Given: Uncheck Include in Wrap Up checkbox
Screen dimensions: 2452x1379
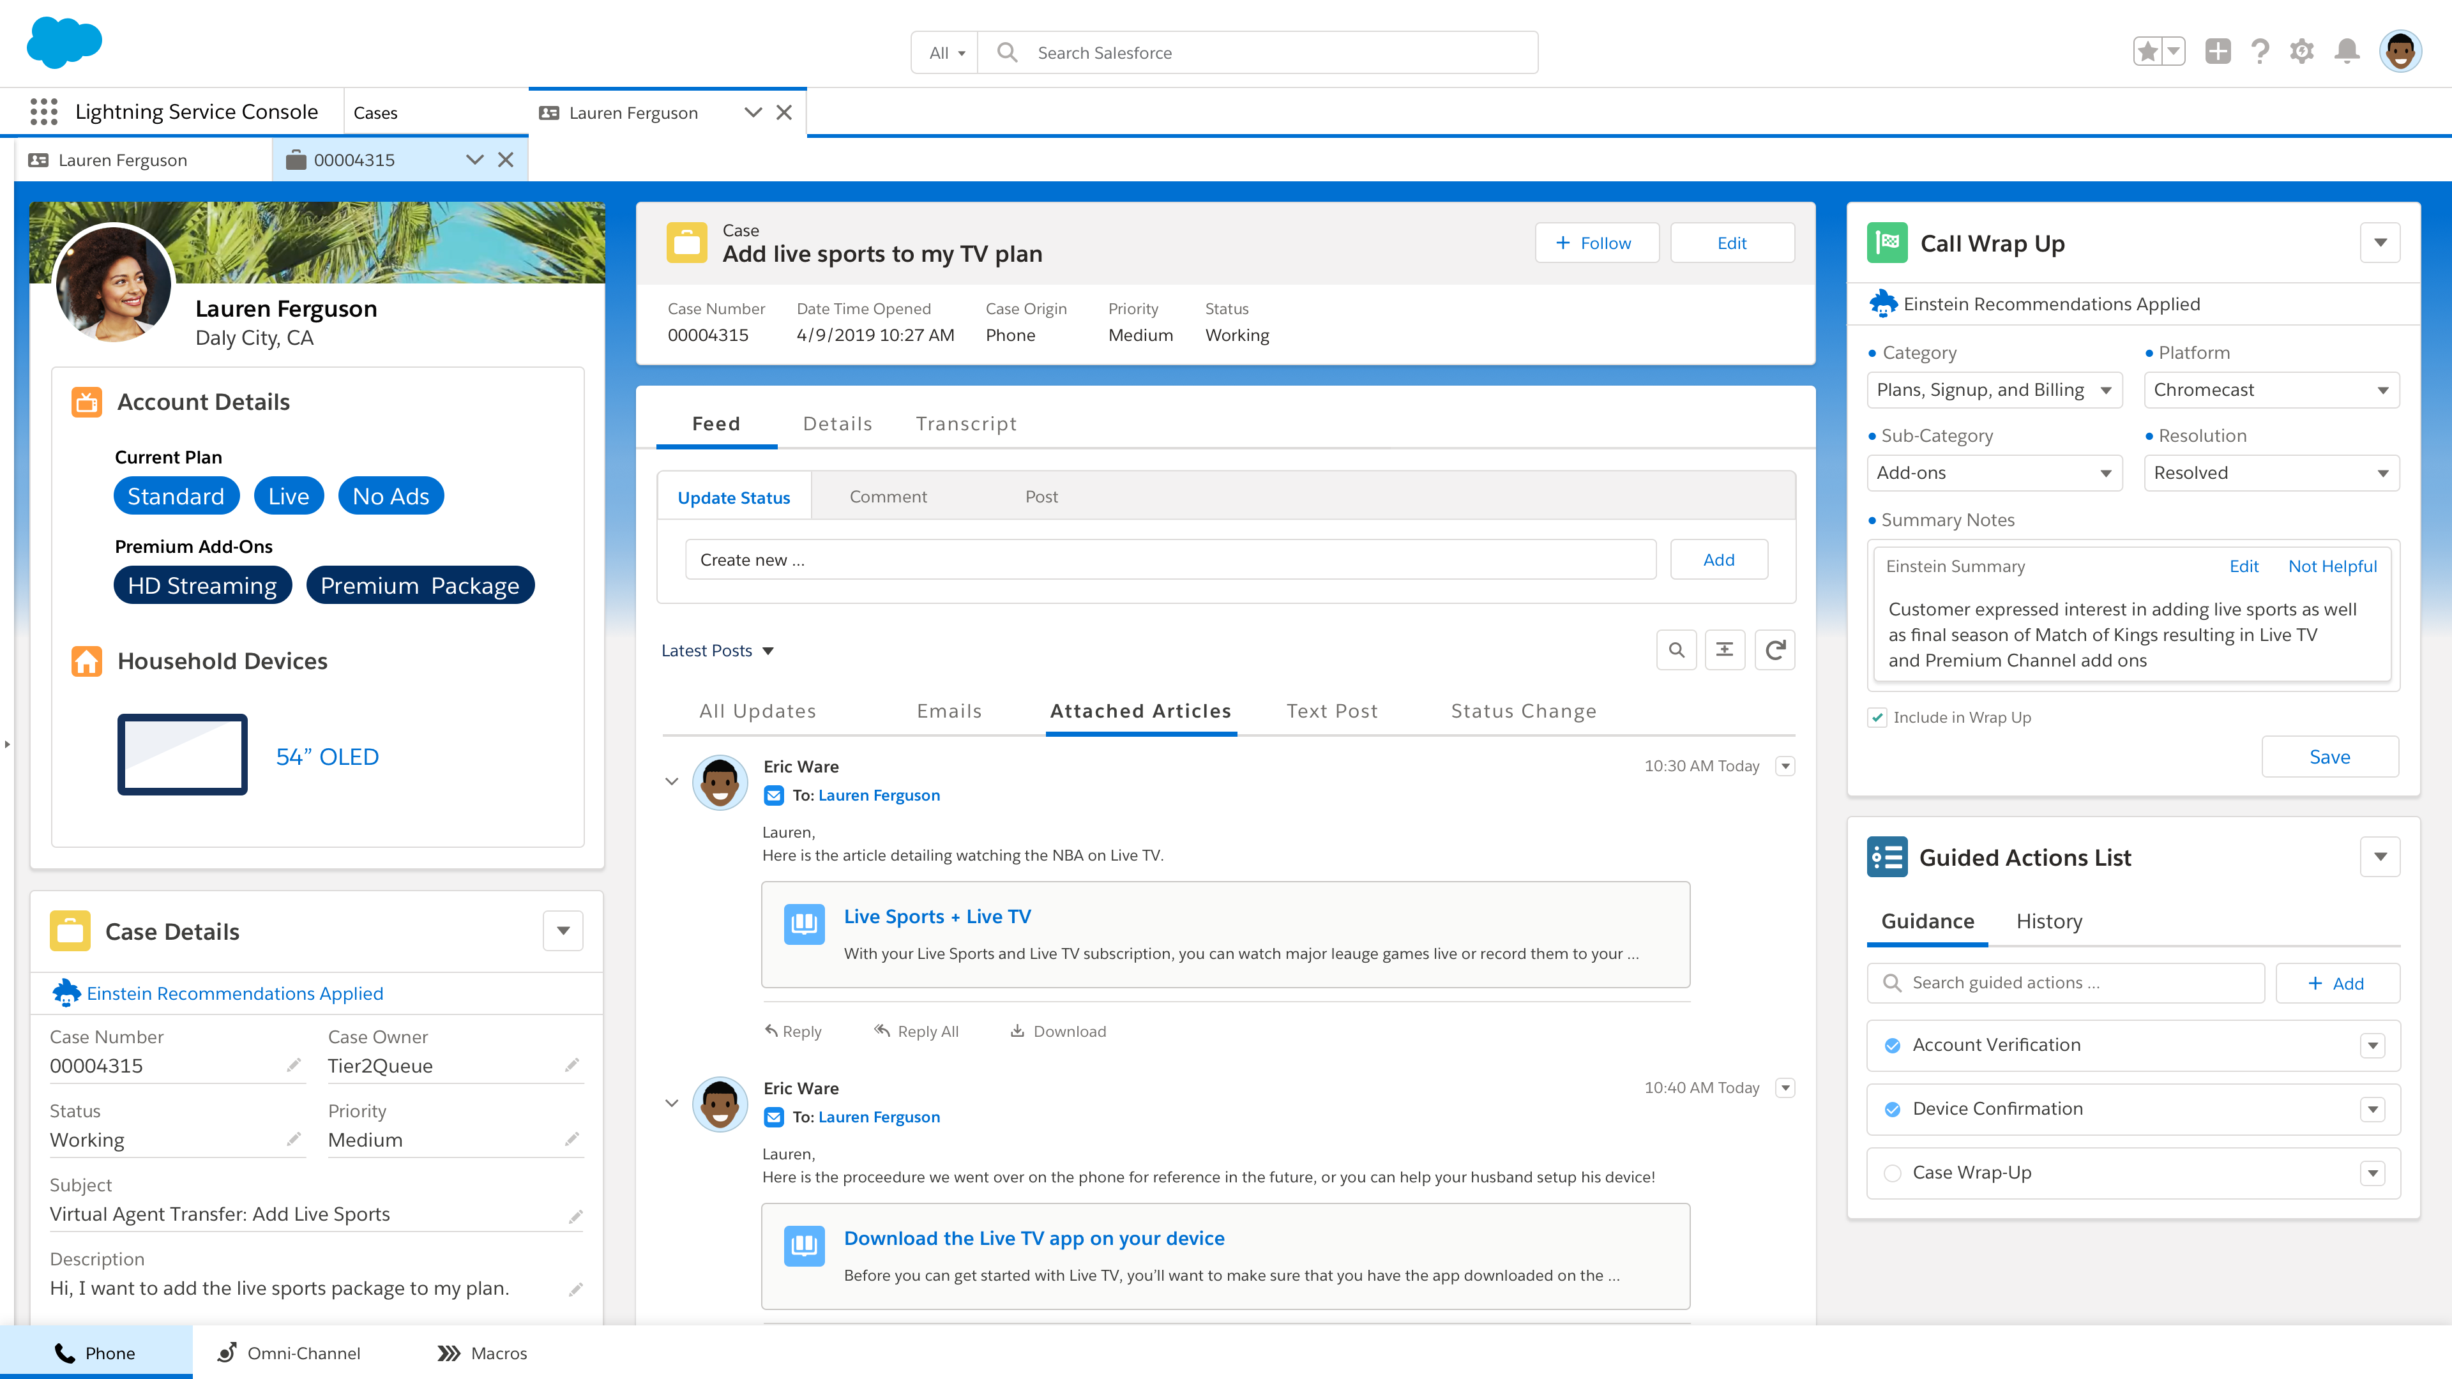Looking at the screenshot, I should pyautogui.click(x=1877, y=718).
